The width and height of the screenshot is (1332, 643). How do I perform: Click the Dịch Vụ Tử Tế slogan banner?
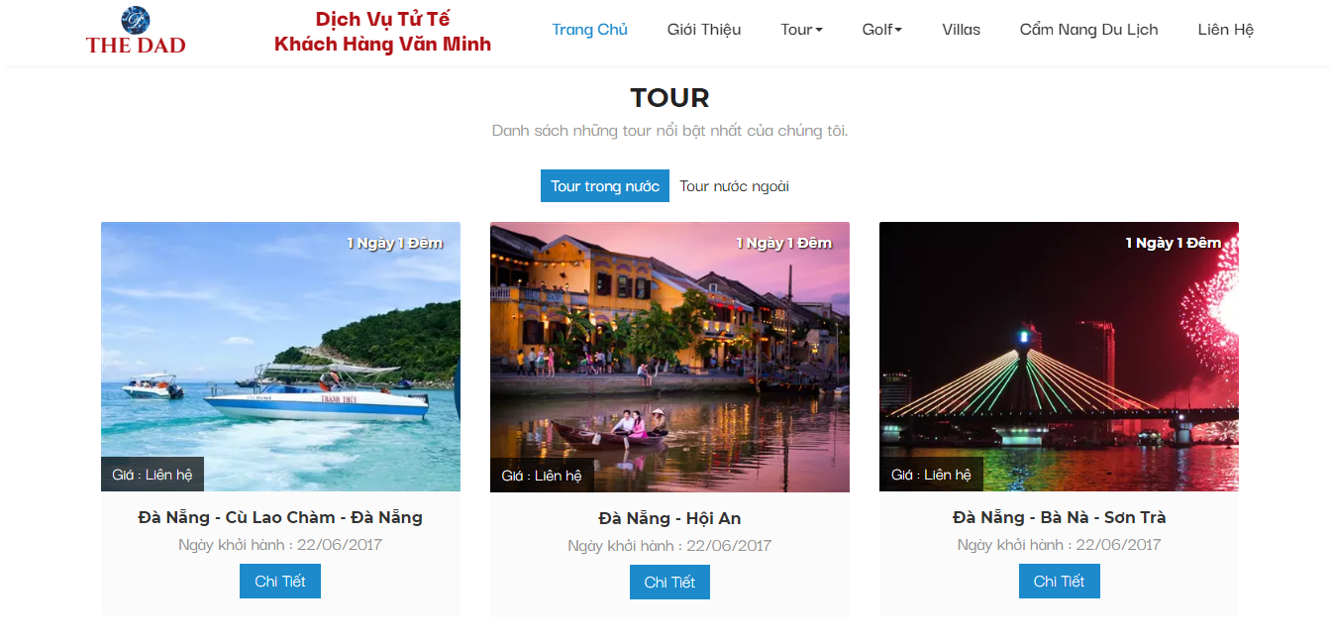(x=382, y=32)
